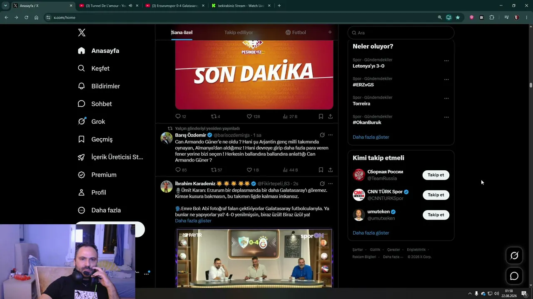Image resolution: width=533 pixels, height=299 pixels.
Task: Open the Chrome profile avatar
Action: click(x=516, y=17)
